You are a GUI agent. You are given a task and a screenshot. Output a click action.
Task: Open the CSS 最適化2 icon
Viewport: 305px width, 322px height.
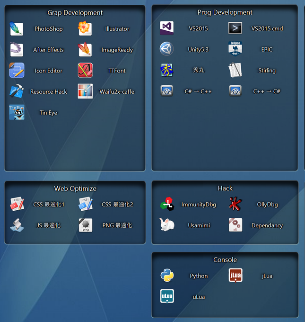tap(86, 204)
